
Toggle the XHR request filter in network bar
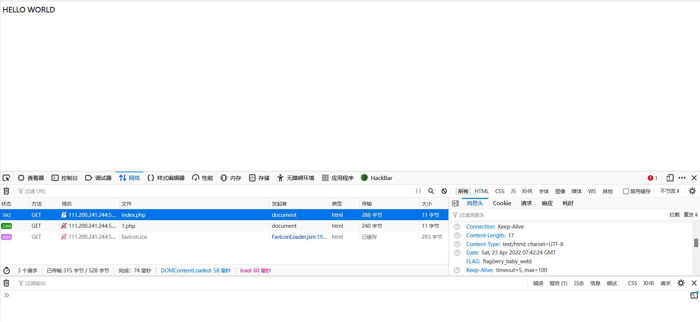(527, 191)
